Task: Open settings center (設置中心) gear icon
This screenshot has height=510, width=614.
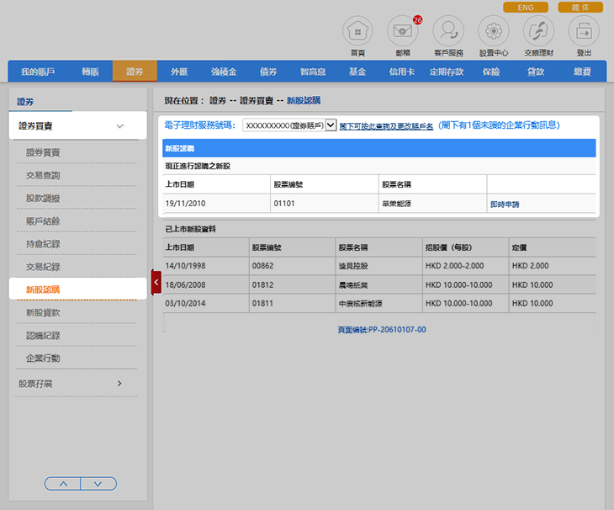Action: pos(493,32)
